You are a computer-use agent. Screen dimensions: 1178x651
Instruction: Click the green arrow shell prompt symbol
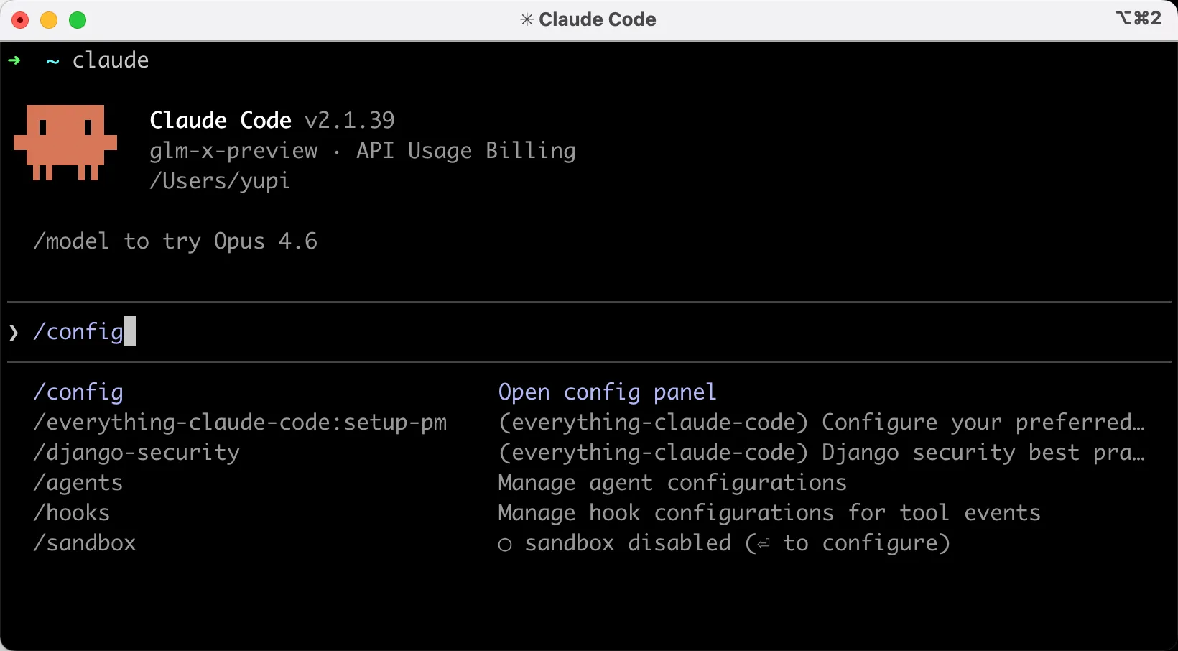click(x=14, y=60)
